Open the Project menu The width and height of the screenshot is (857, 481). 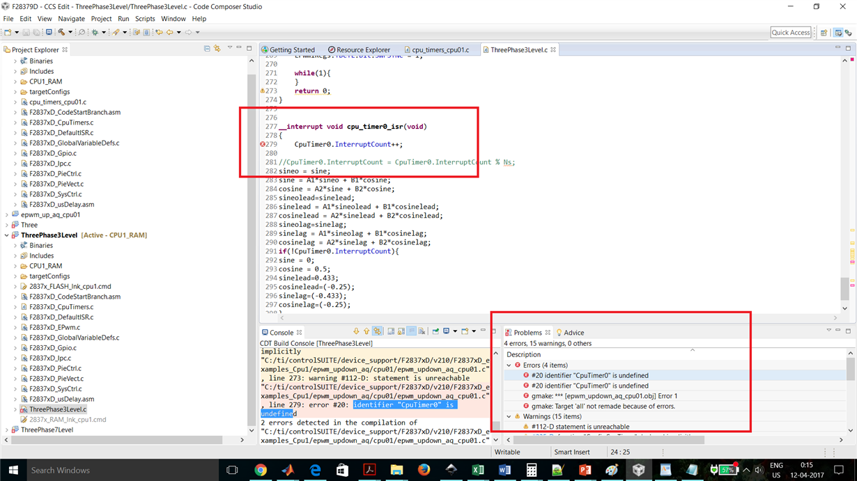(101, 19)
